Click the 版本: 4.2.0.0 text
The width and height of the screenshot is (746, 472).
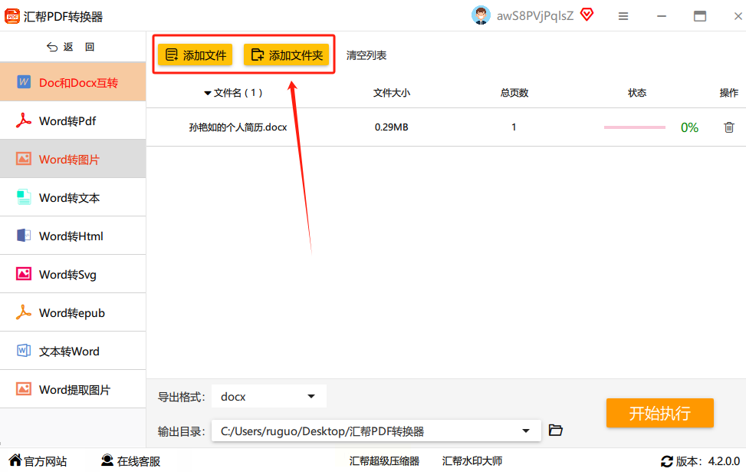[x=708, y=461]
